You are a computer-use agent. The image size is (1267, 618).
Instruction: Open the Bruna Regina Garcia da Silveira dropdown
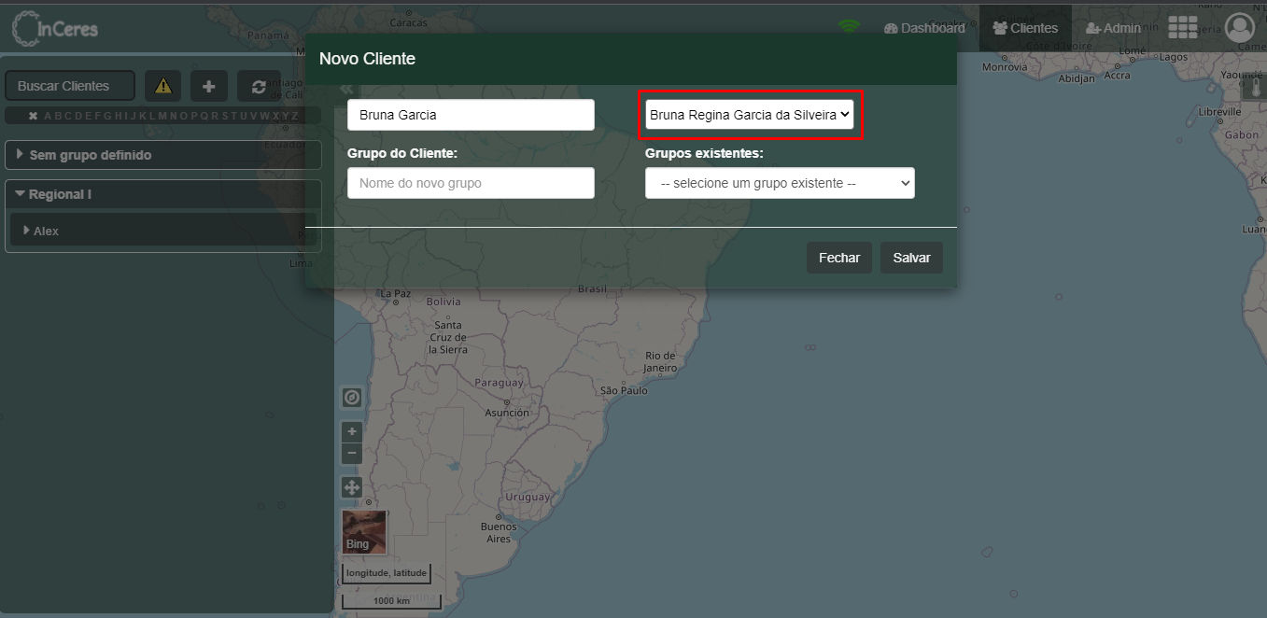(x=750, y=115)
